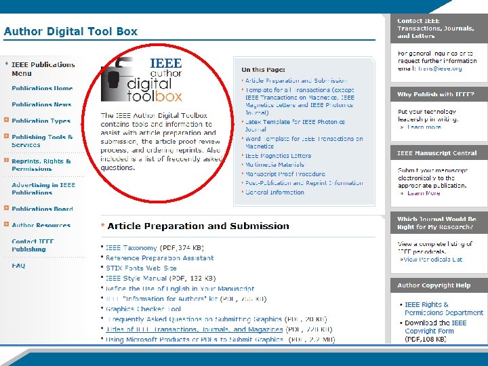Expand the Author Resources plus icon
This screenshot has height=366, width=488.
[x=6, y=224]
